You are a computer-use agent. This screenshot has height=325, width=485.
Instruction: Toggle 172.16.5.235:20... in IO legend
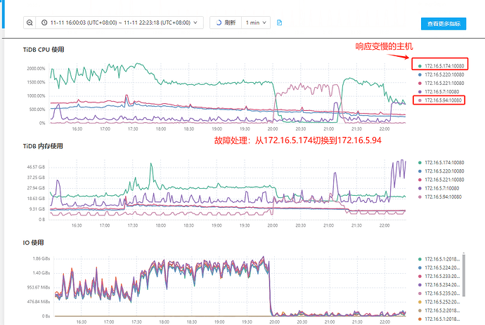(439, 293)
